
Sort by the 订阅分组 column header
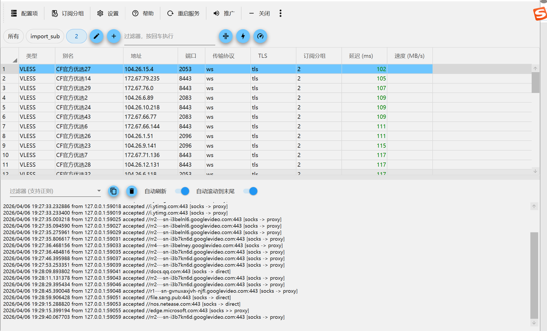(x=319, y=56)
